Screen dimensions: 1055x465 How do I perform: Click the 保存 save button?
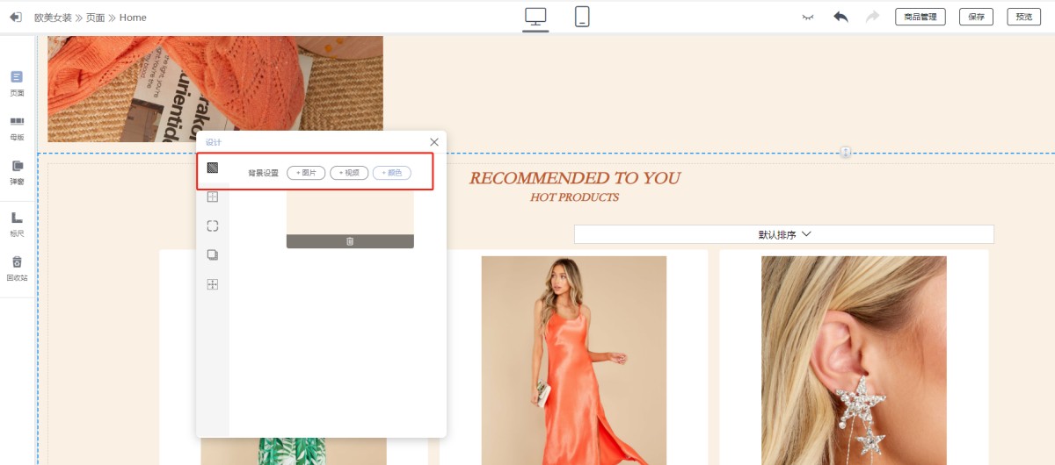tap(976, 17)
